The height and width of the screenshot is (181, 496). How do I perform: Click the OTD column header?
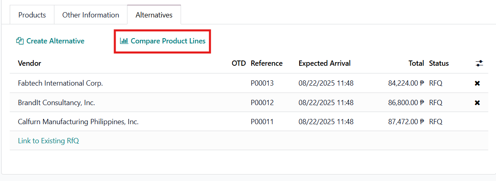tap(239, 63)
